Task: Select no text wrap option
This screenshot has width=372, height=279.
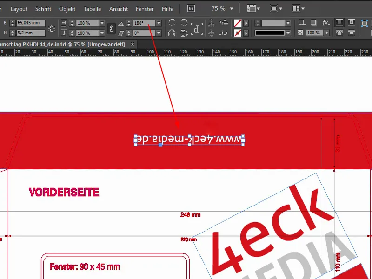Action: tap(339, 22)
